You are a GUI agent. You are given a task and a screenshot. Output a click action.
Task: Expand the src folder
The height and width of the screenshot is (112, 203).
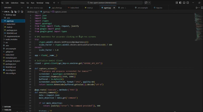(4, 43)
